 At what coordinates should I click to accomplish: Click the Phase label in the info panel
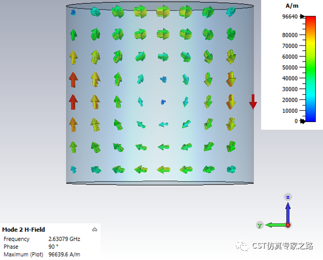pyautogui.click(x=11, y=247)
